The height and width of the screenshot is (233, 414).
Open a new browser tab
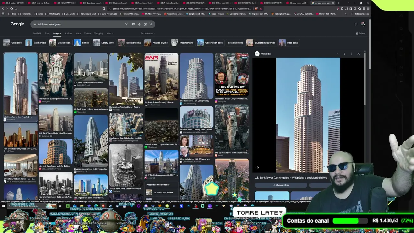pos(338,3)
